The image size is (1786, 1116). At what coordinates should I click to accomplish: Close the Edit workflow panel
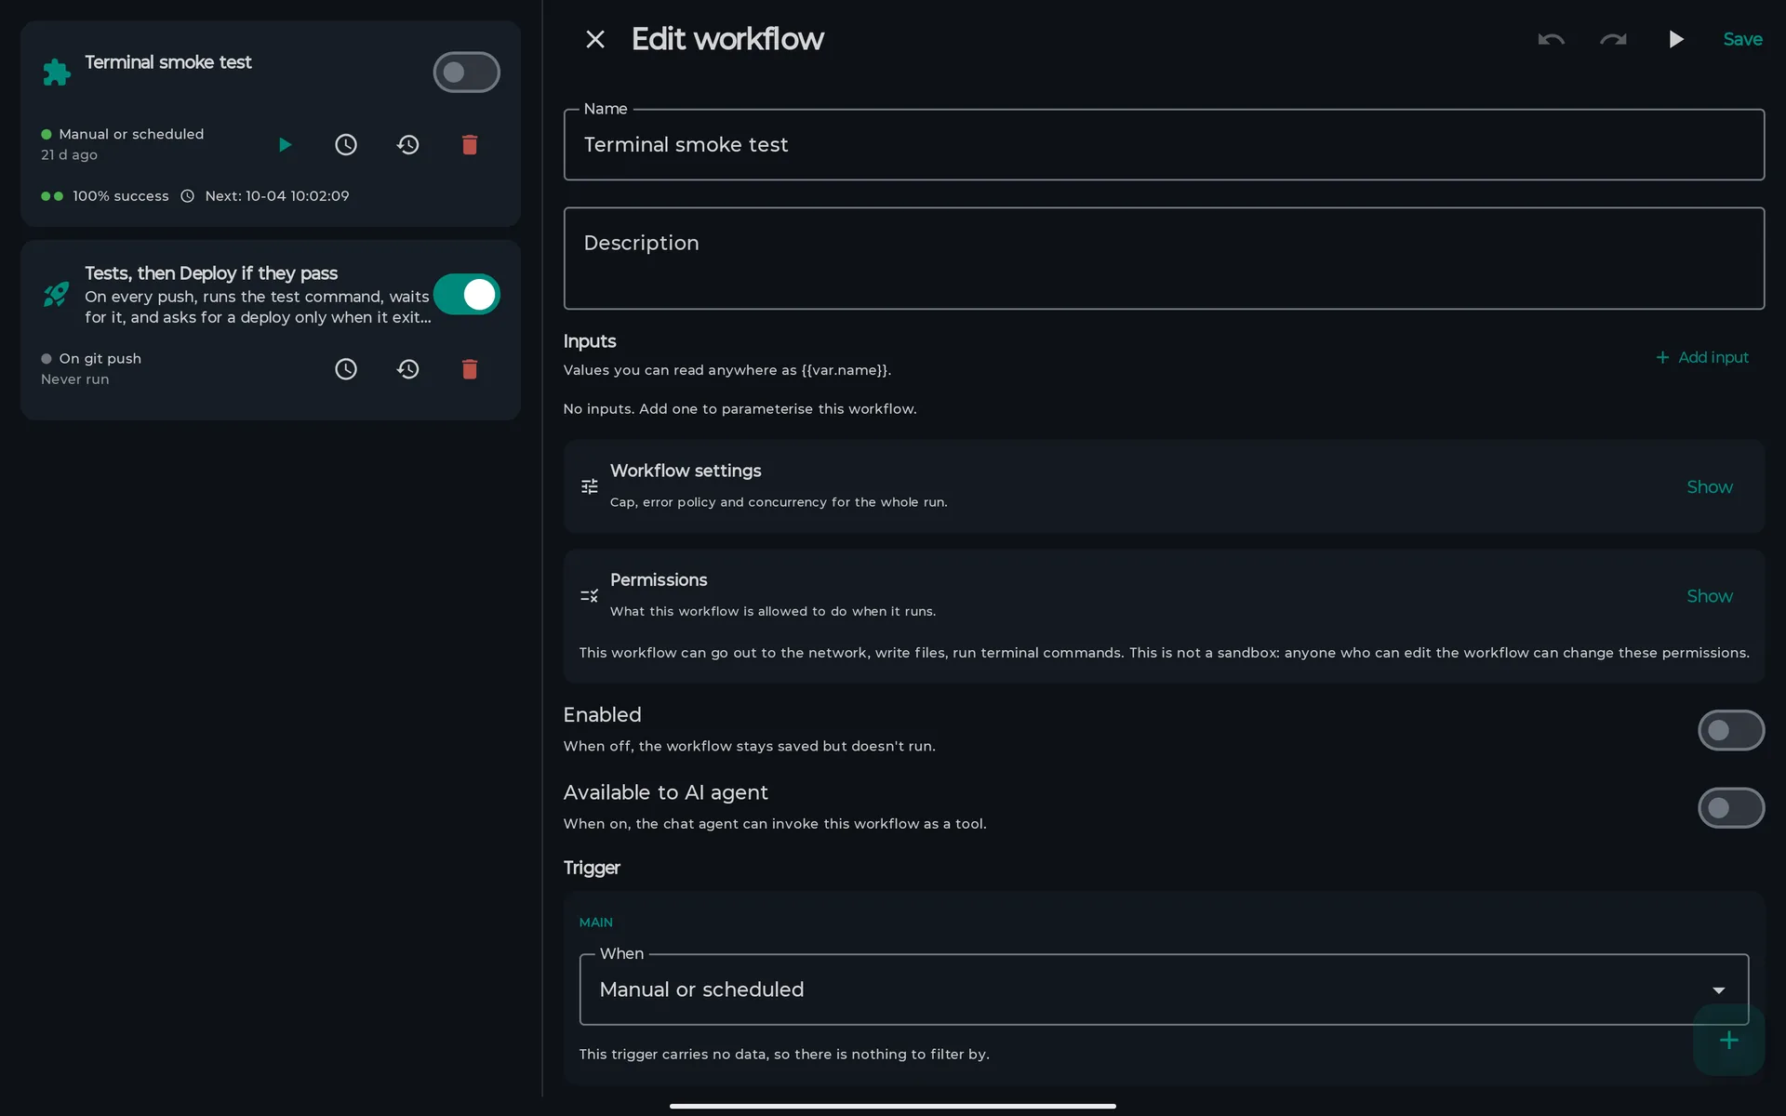[595, 39]
